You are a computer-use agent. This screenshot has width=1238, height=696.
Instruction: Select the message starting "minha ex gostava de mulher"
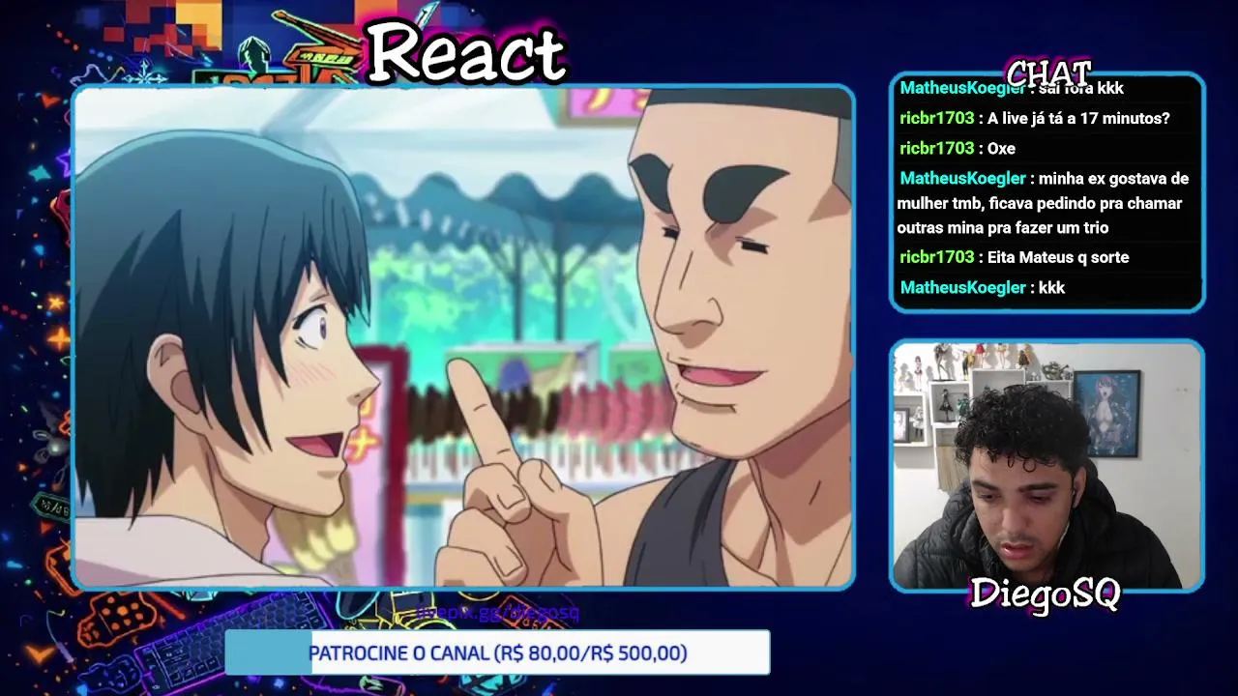tap(1043, 203)
